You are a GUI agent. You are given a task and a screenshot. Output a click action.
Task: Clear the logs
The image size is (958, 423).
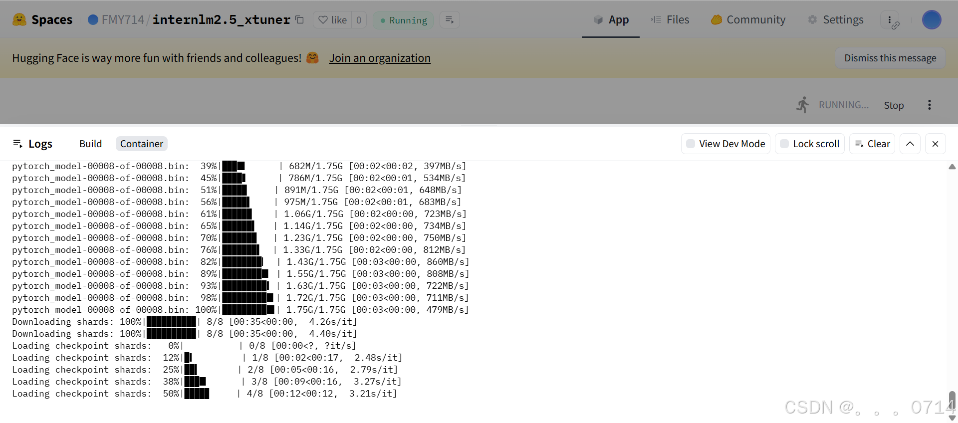(x=872, y=144)
